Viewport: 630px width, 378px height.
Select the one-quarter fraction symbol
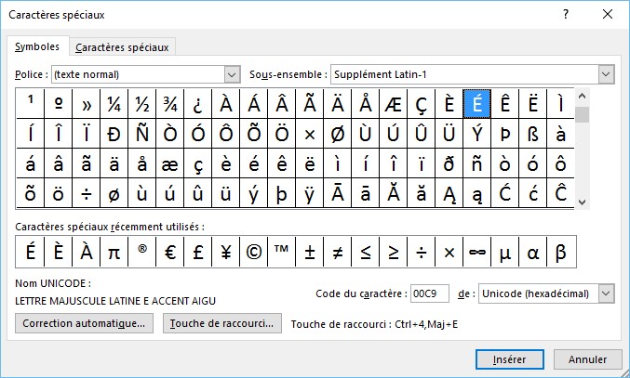coord(114,104)
